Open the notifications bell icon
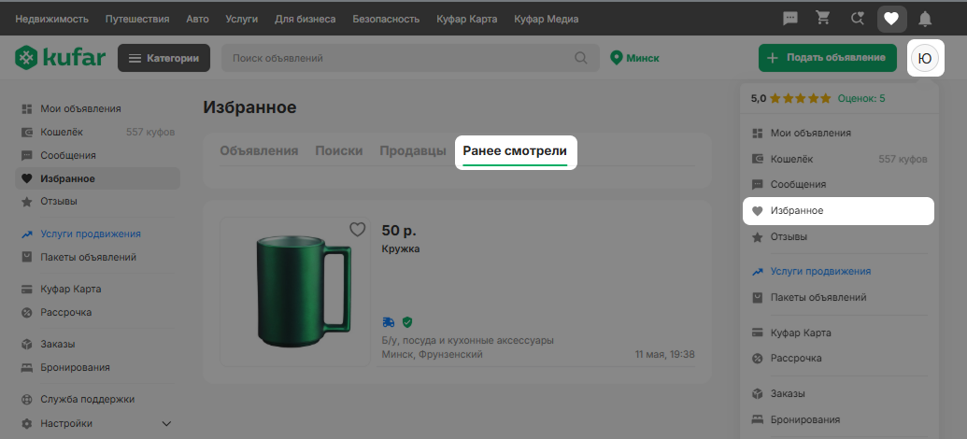 (x=925, y=19)
